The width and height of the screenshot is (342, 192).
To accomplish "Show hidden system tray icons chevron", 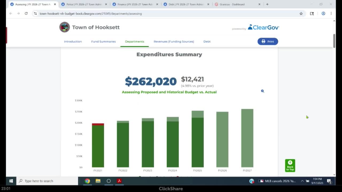I will 302,181.
